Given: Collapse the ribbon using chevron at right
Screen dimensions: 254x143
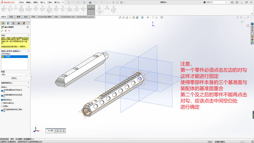Looking at the screenshot, I should pyautogui.click(x=252, y=14).
